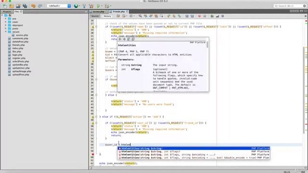Select the friends.php editor tab
This screenshot has width=308, height=173.
click(x=119, y=12)
